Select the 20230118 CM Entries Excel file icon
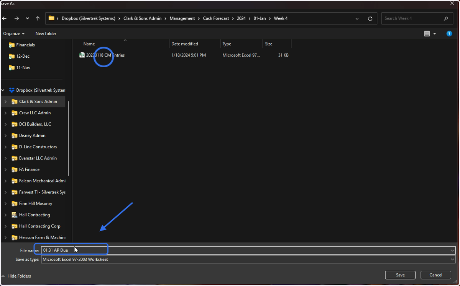The width and height of the screenshot is (460, 286). coord(82,55)
